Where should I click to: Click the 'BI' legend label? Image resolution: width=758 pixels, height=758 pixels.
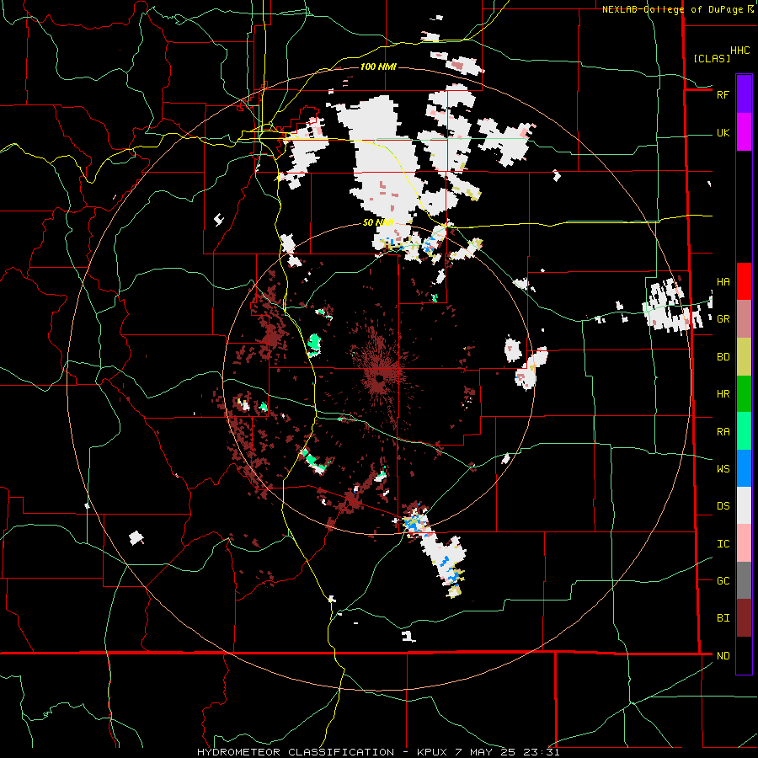[x=723, y=618]
